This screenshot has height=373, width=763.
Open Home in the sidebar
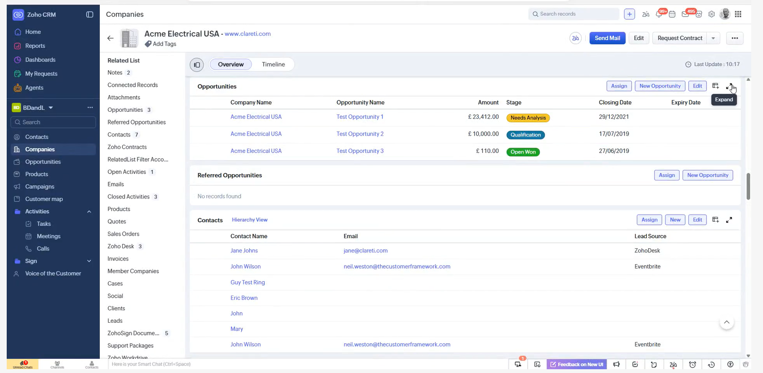(x=33, y=32)
